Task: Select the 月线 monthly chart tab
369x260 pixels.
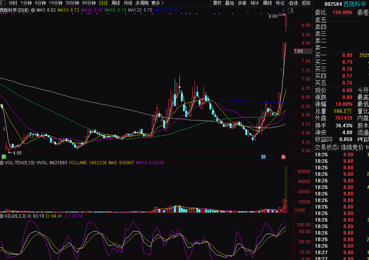Action: click(128, 3)
